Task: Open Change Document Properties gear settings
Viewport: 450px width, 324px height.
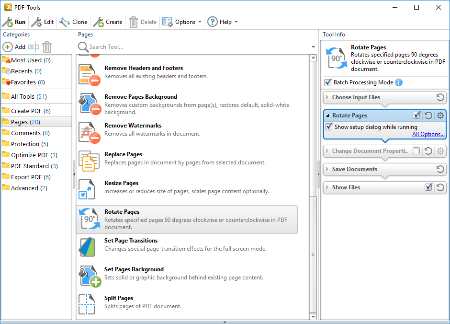Action: point(440,151)
